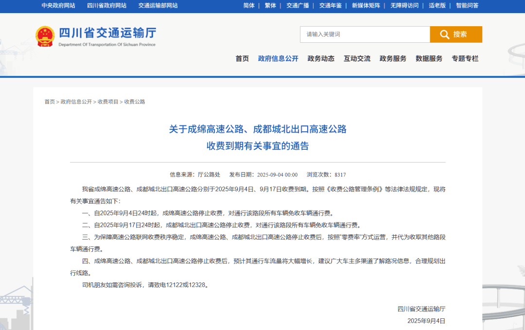Visit the 四川省政府网站 link
This screenshot has height=330, width=525.
coord(107,5)
